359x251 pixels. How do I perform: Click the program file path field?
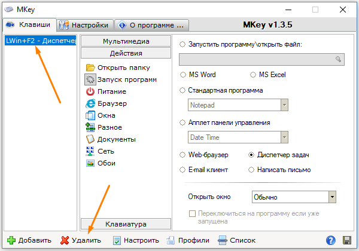click(x=261, y=59)
